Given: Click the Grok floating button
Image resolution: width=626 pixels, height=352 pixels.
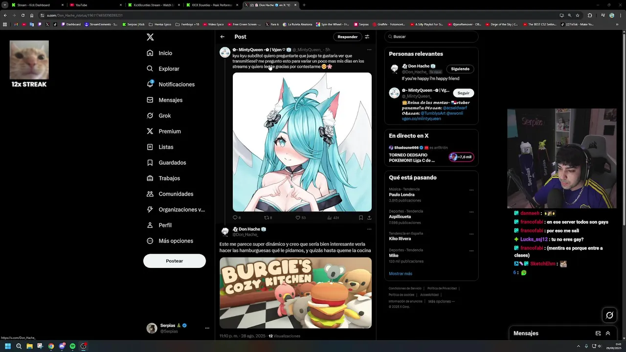Looking at the screenshot, I should (609, 315).
